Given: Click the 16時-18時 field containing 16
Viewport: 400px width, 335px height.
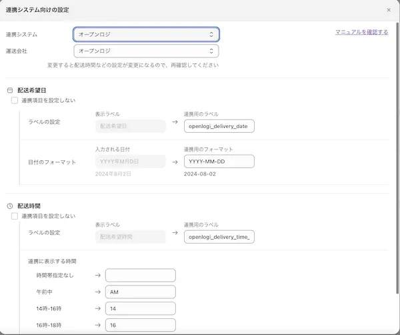Looking at the screenshot, I should point(140,325).
